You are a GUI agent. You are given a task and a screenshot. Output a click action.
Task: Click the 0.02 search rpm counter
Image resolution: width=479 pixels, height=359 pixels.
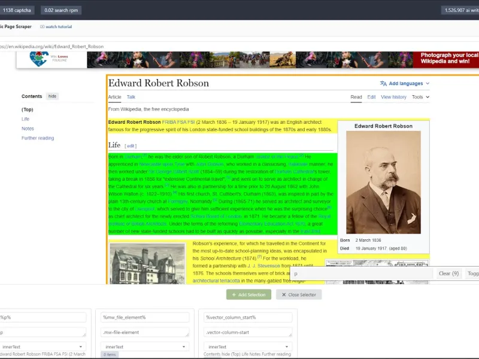[61, 10]
